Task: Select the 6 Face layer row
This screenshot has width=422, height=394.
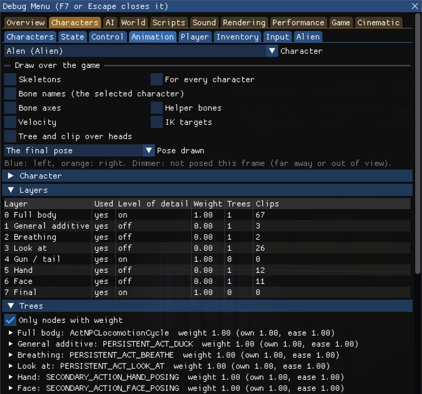Action: [207, 281]
